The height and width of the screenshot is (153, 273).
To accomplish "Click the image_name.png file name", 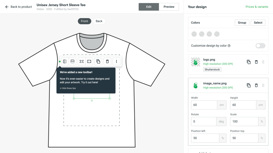I will click(215, 83).
